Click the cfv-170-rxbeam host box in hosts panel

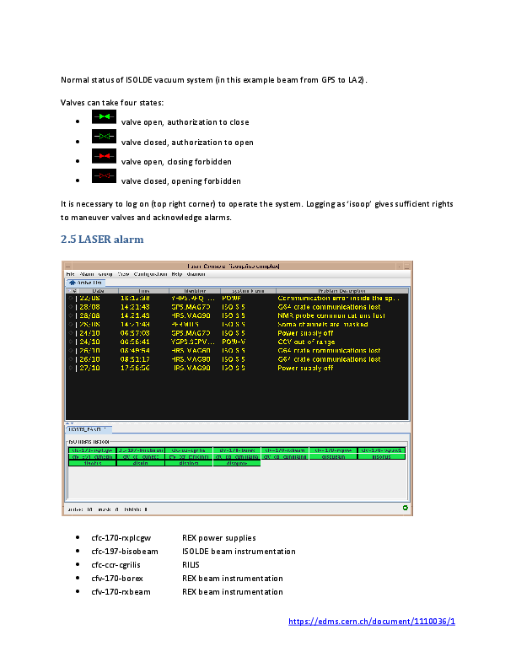point(285,450)
